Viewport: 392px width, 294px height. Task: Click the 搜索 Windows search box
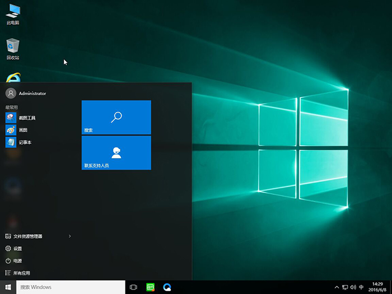[x=70, y=287]
